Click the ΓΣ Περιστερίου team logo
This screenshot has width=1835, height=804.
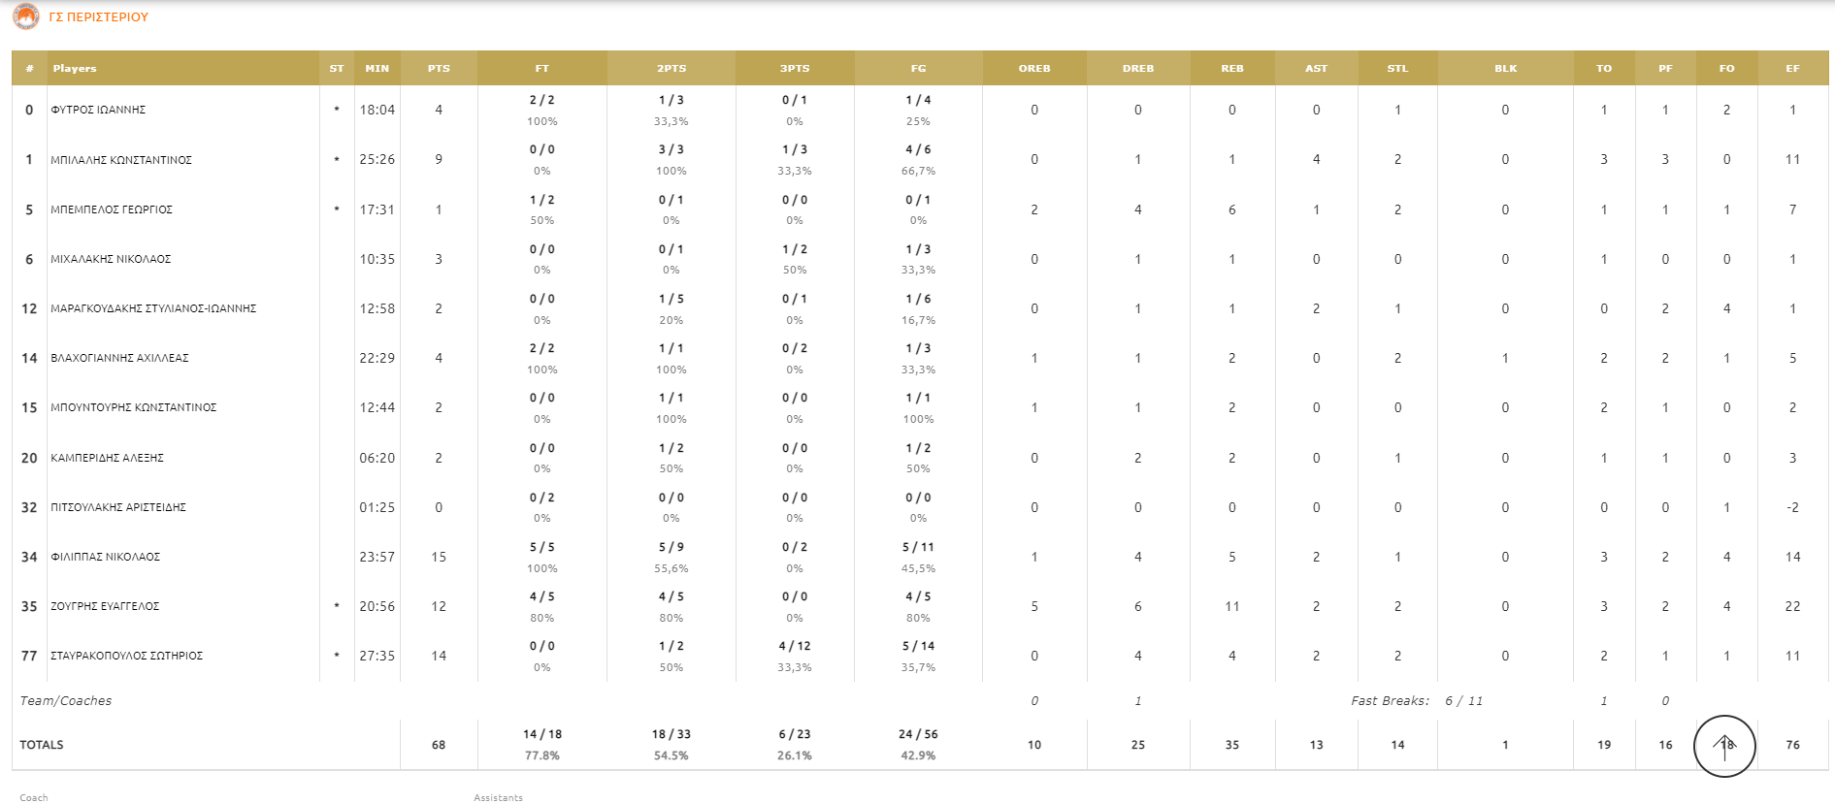26,16
